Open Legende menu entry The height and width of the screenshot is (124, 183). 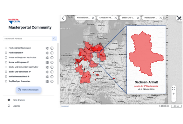pyautogui.click(x=17, y=106)
